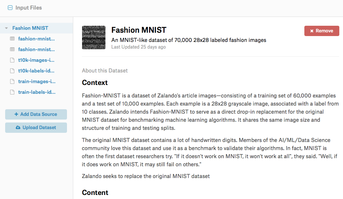Open the t10k-labels-id... file
This screenshot has width=343, height=199.
tap(36, 71)
